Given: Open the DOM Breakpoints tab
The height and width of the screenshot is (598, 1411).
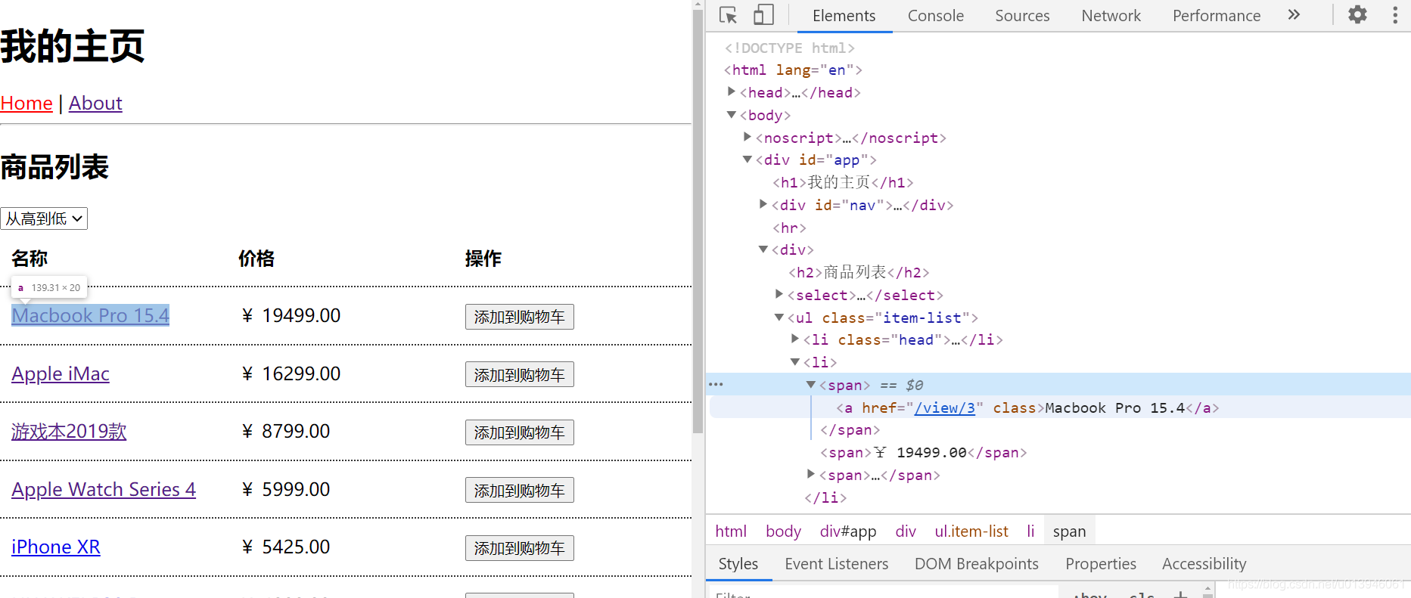Looking at the screenshot, I should point(976,564).
